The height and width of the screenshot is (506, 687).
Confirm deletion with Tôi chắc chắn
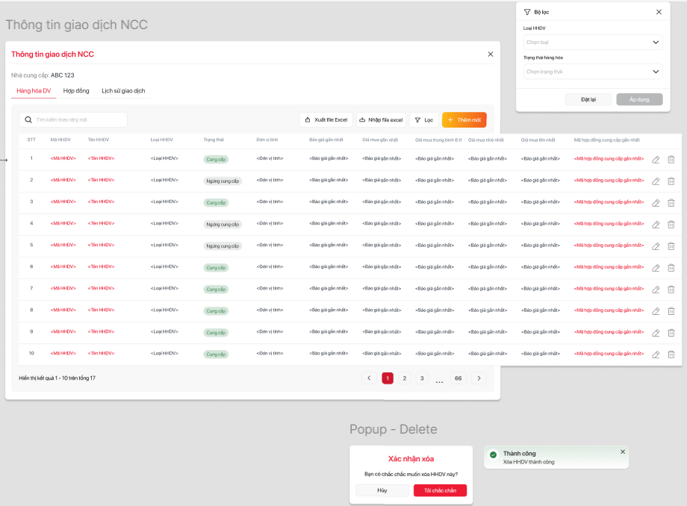point(440,490)
